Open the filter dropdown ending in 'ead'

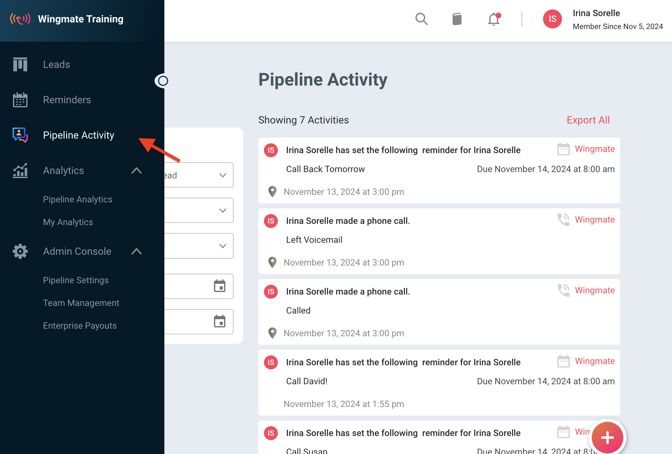[199, 175]
